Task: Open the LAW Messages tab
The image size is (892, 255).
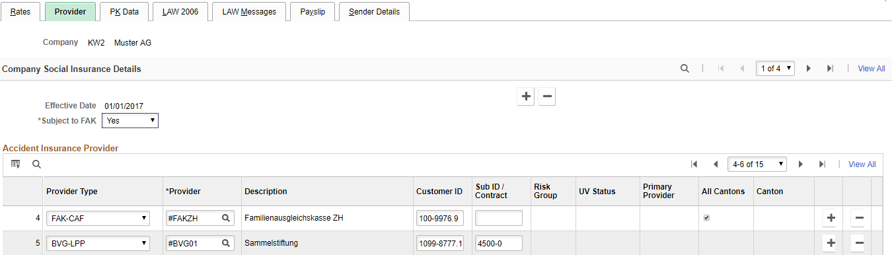Action: click(249, 12)
